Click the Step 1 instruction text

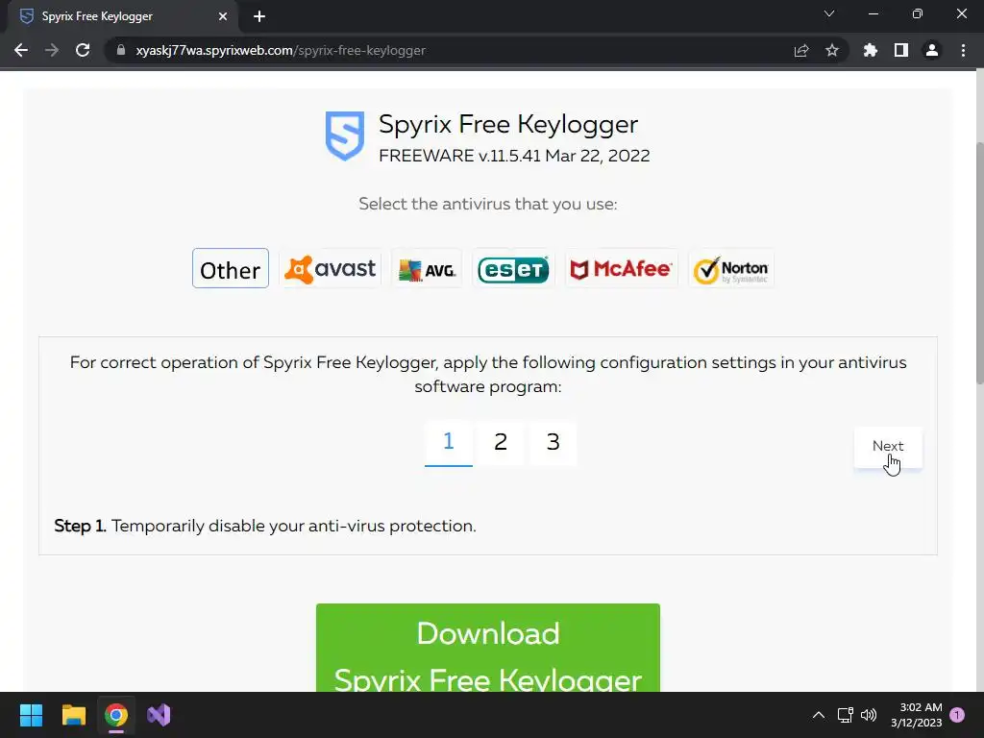pyautogui.click(x=265, y=526)
